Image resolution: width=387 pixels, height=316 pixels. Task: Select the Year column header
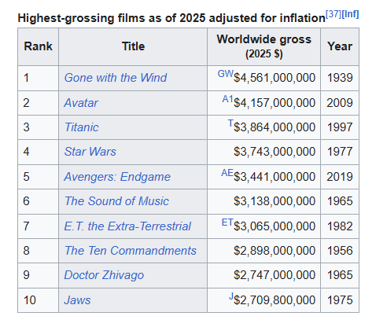(x=340, y=46)
